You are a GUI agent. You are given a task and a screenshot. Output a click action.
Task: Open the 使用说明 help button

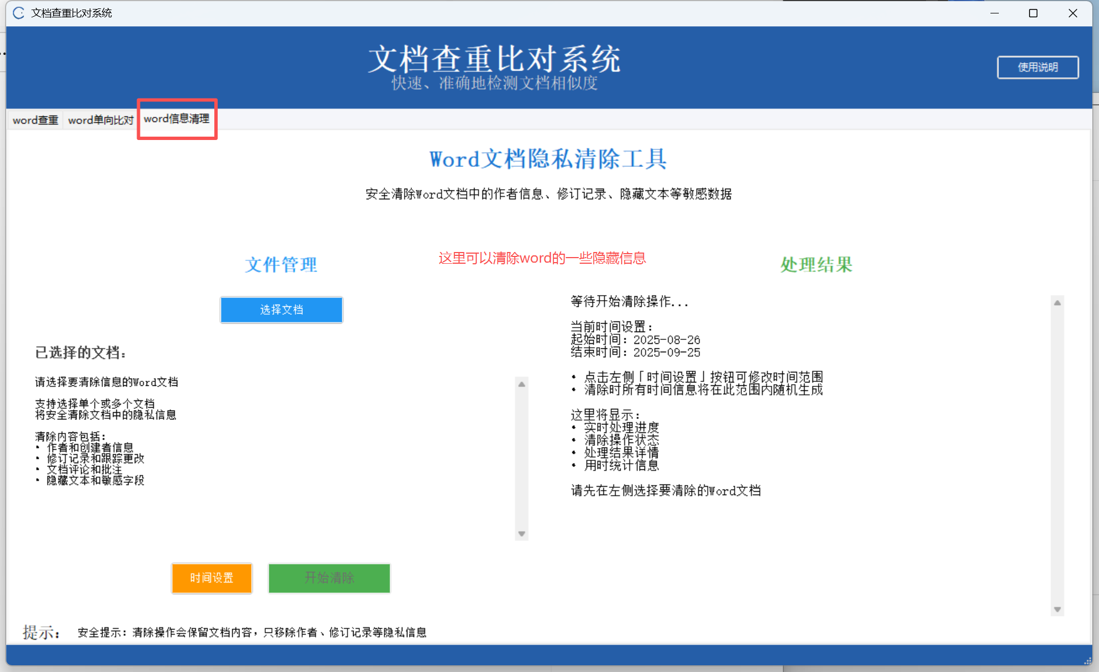point(1037,67)
